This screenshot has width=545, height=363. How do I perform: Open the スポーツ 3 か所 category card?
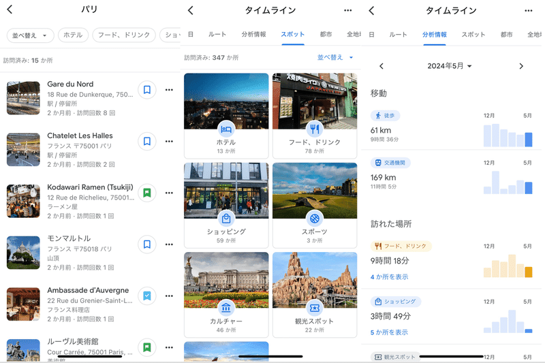coord(315,205)
